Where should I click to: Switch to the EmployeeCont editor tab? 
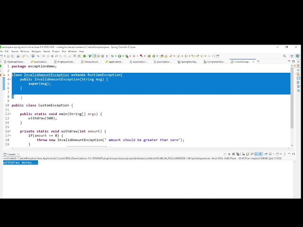coord(64,62)
